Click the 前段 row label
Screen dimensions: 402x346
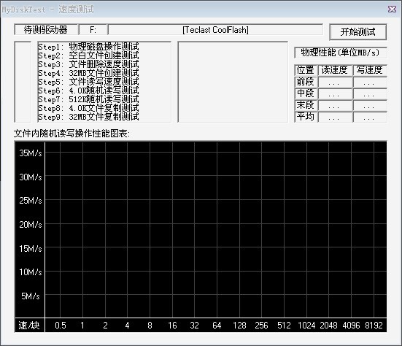point(306,82)
